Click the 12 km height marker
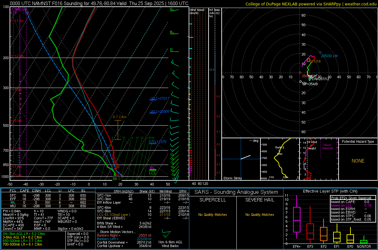Viewport: 378px width, 250px height. 19,56
